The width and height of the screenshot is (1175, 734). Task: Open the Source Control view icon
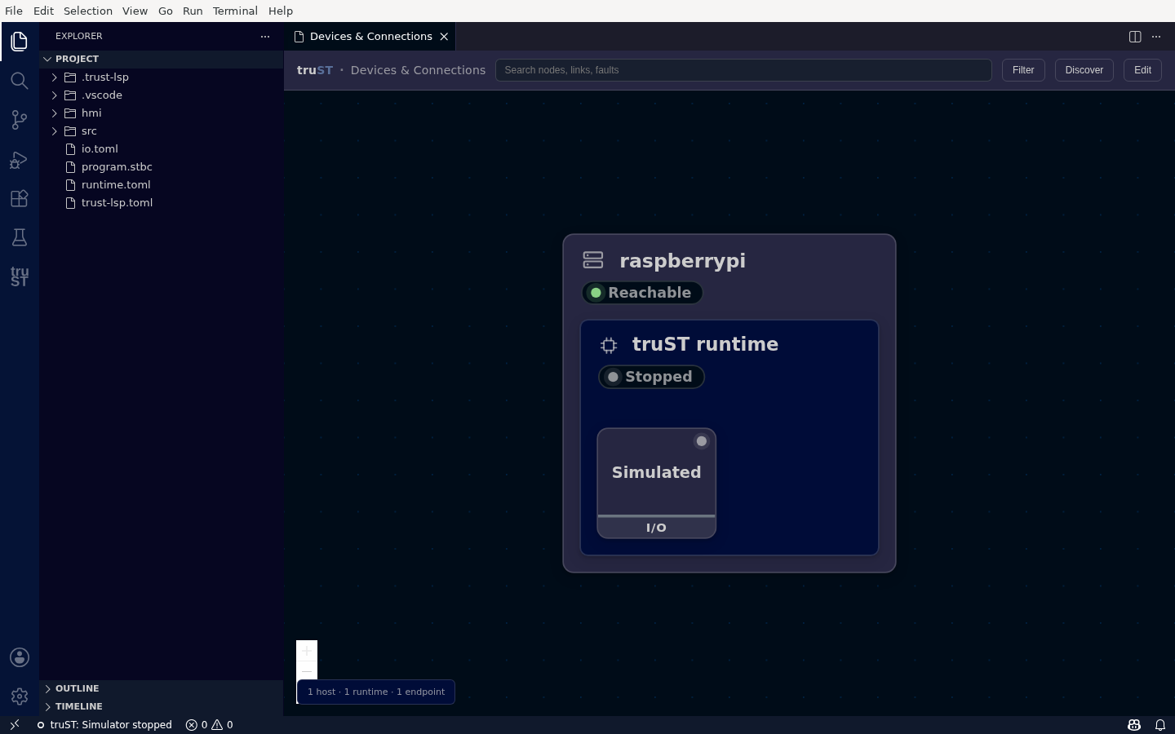[x=20, y=120]
